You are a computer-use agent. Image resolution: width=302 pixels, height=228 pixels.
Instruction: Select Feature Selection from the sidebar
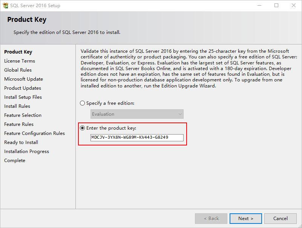point(23,115)
